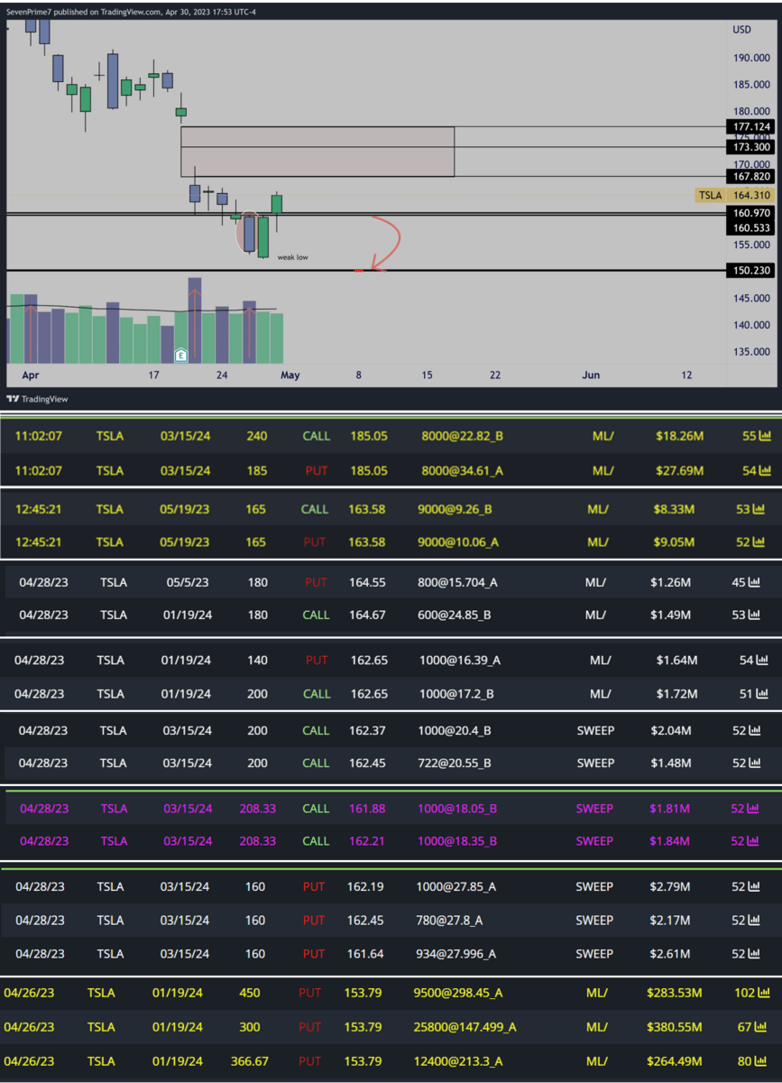This screenshot has width=782, height=1083.
Task: Click the 240 strike price cell
Action: point(257,436)
